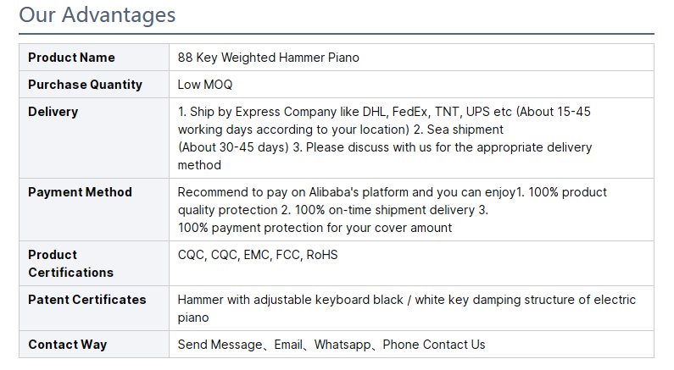Select the Contact Way label cell
This screenshot has width=674, height=370.
tap(94, 345)
